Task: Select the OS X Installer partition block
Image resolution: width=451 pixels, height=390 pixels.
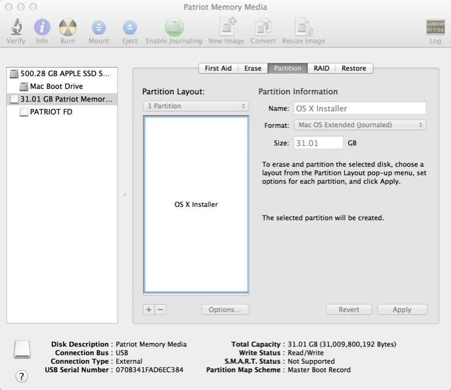Action: 196,204
